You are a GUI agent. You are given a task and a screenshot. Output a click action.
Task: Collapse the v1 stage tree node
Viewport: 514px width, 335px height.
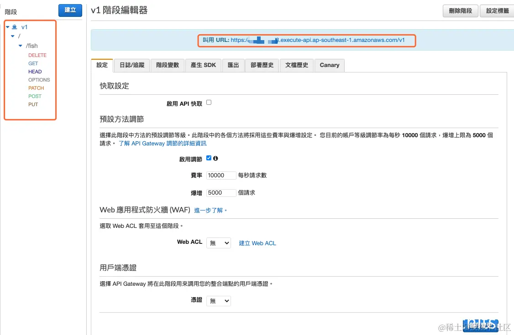(6, 27)
